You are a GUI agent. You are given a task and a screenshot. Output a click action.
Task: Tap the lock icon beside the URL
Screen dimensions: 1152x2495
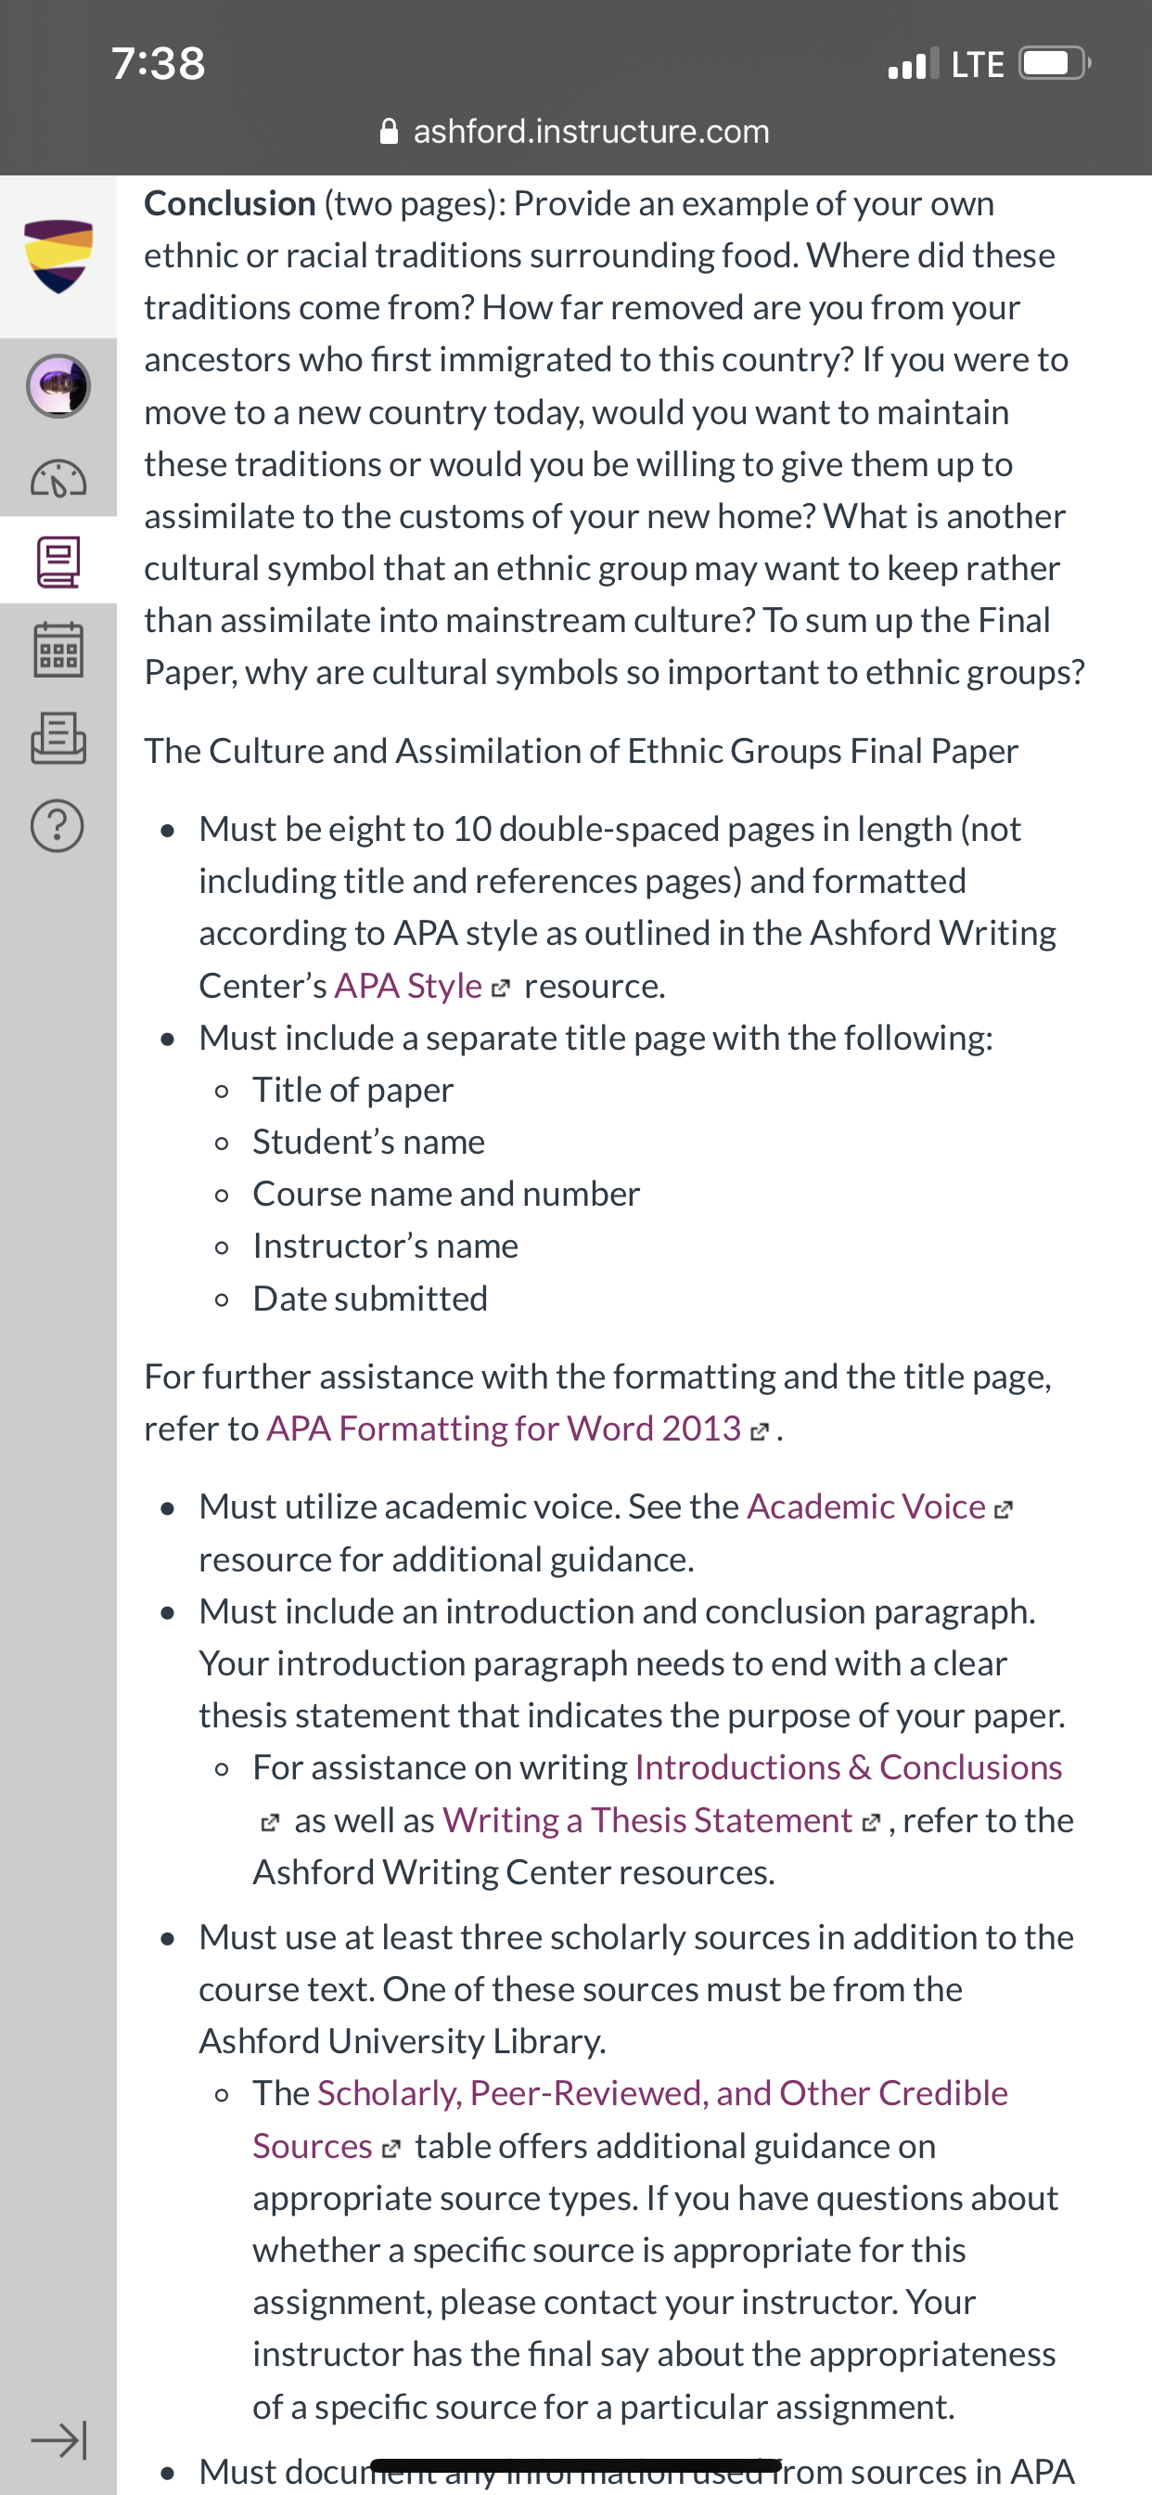pos(390,131)
